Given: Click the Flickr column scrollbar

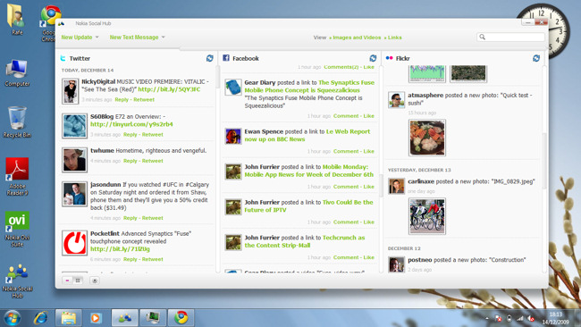Looking at the screenshot, I should pyautogui.click(x=544, y=161).
